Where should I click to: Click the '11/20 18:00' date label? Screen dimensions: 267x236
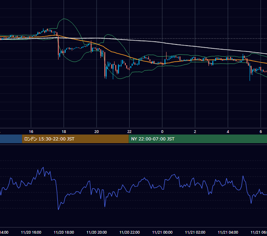point(64,232)
